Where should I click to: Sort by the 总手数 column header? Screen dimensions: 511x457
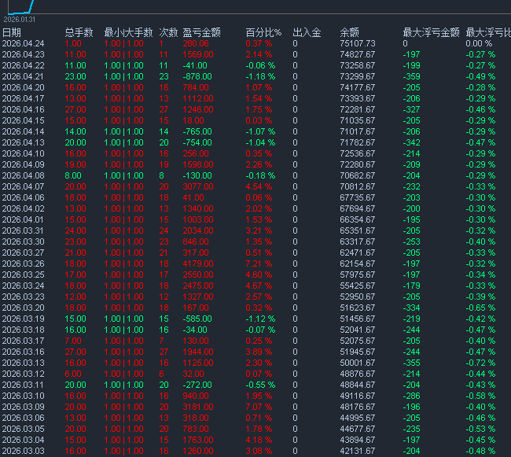(79, 32)
